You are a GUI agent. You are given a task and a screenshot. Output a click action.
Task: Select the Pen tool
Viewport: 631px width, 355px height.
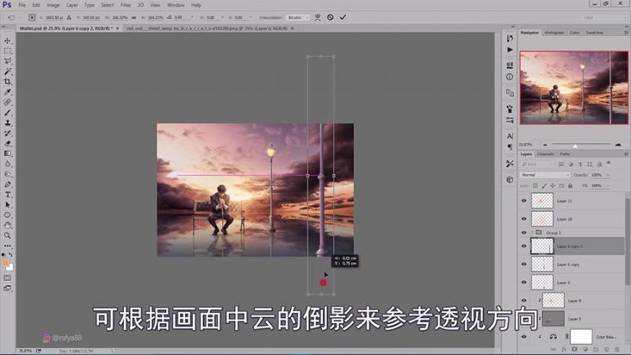[7, 184]
